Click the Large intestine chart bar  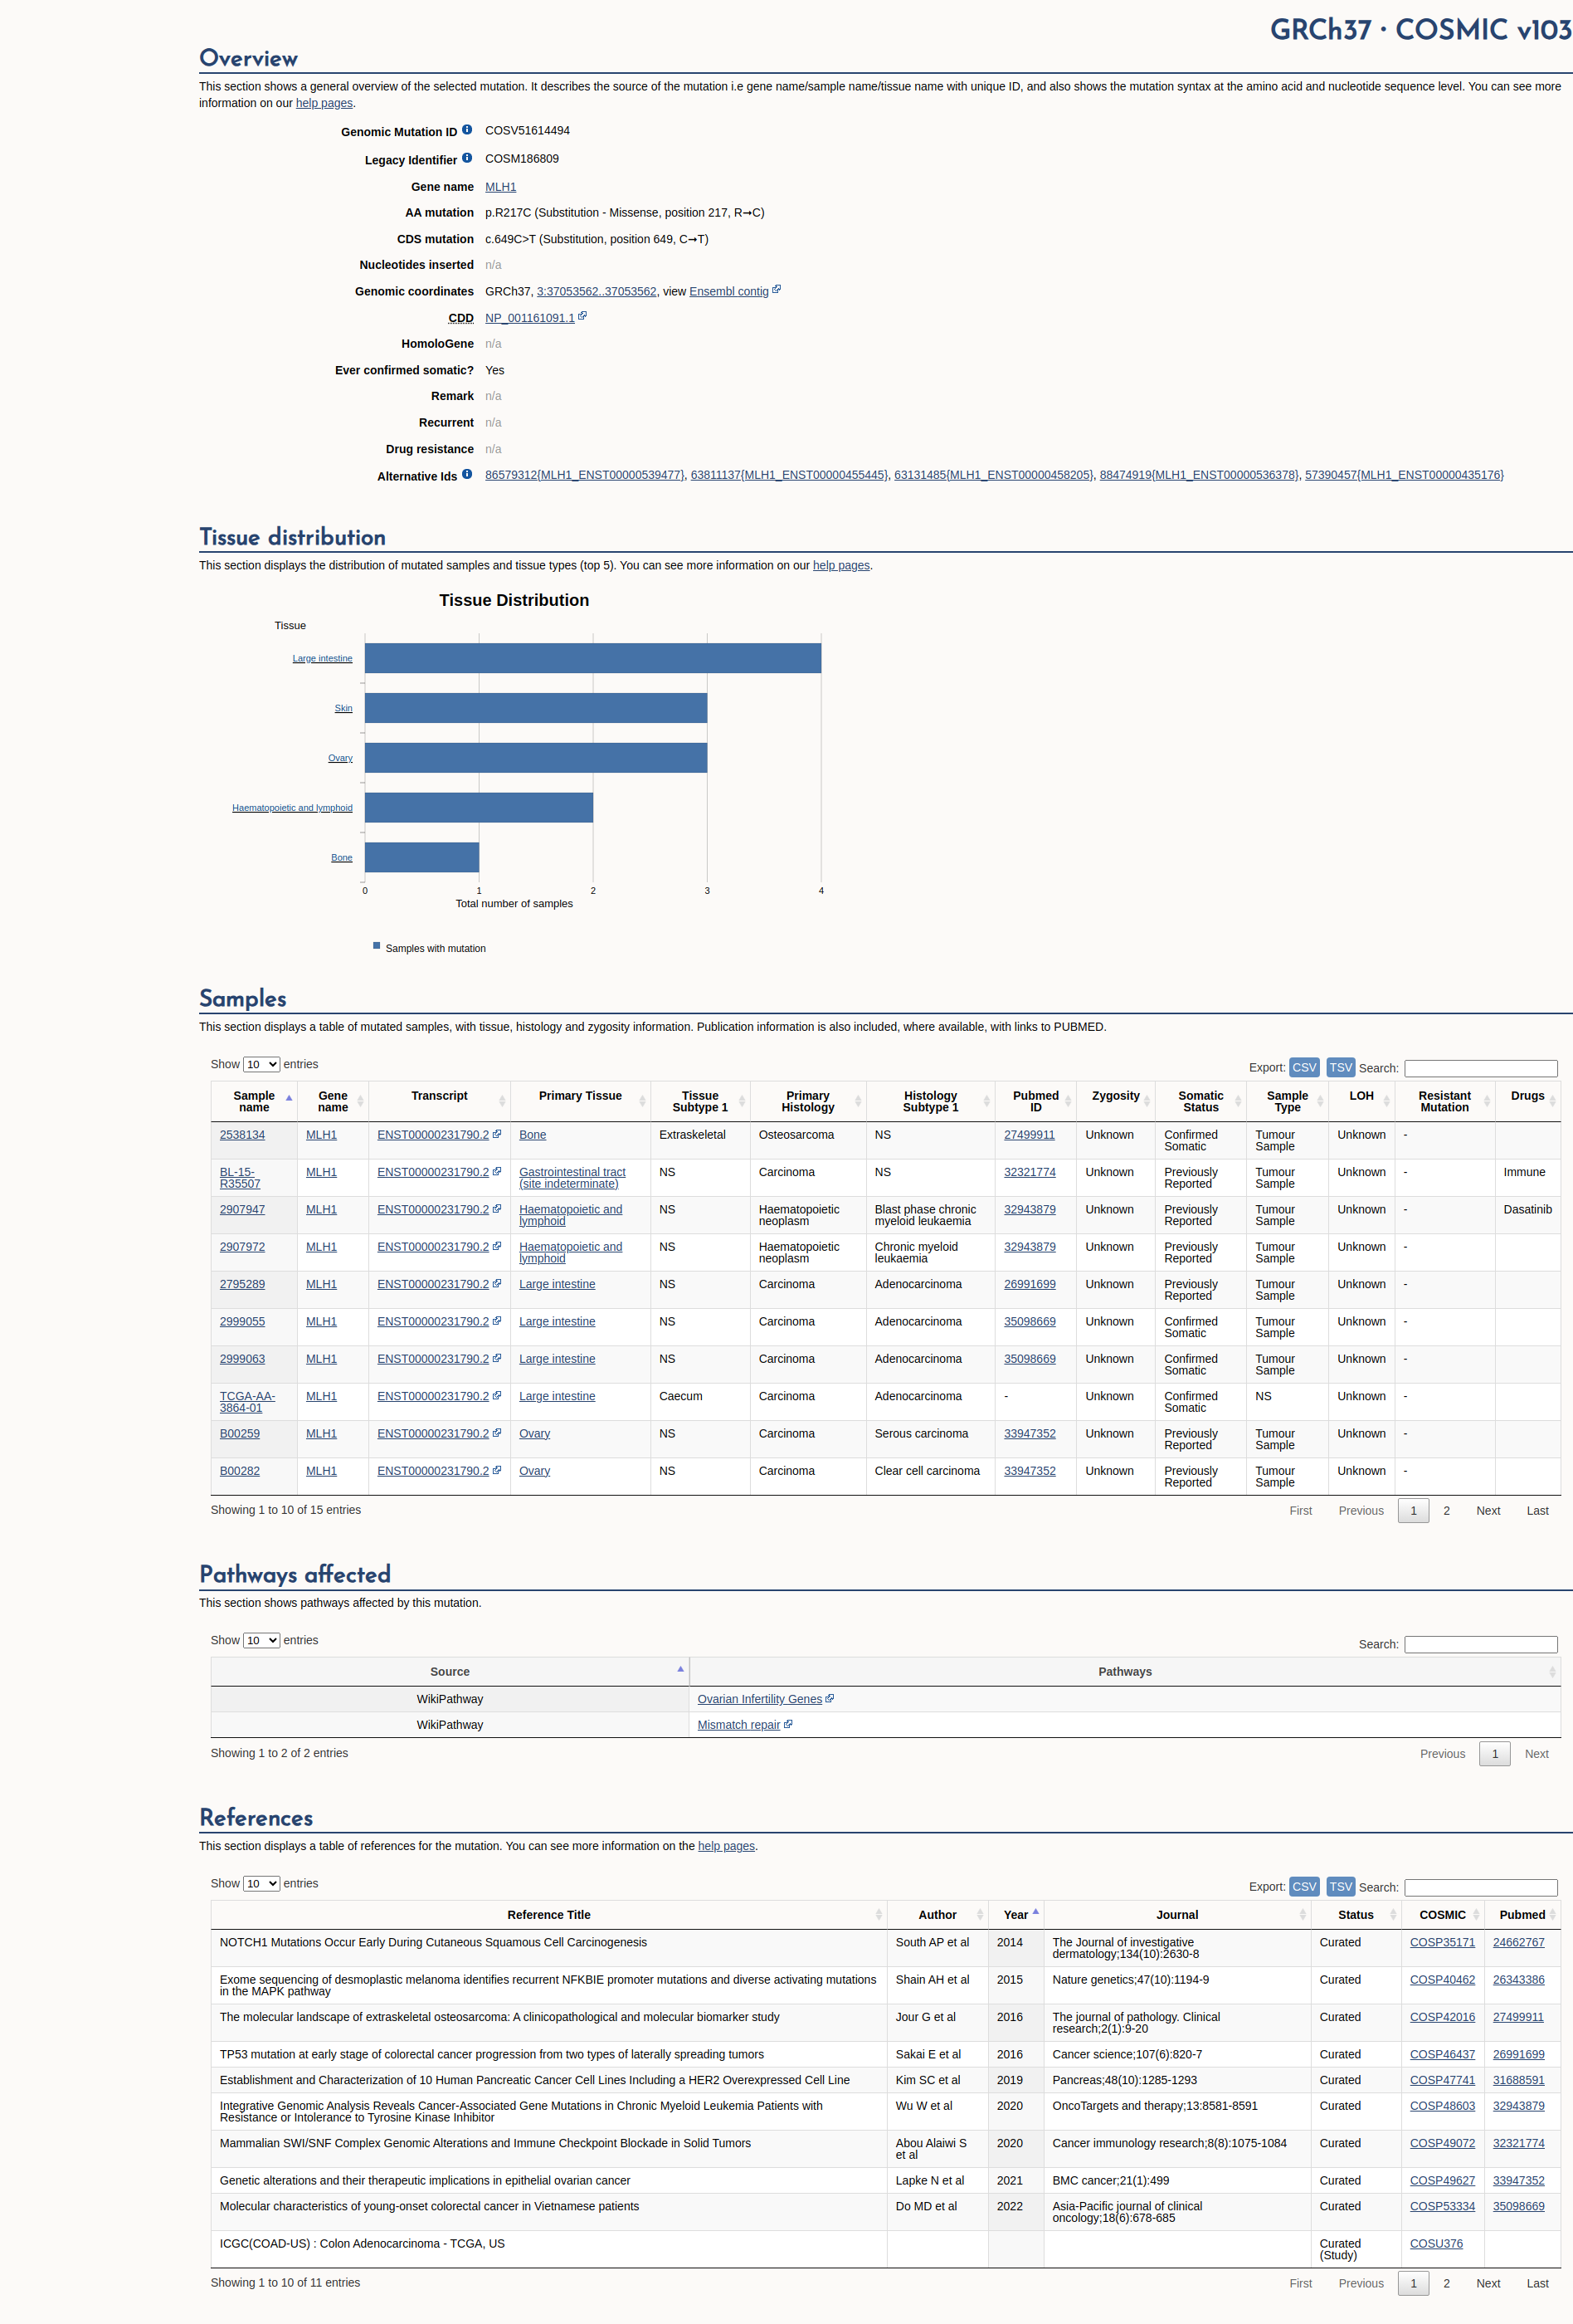(592, 658)
